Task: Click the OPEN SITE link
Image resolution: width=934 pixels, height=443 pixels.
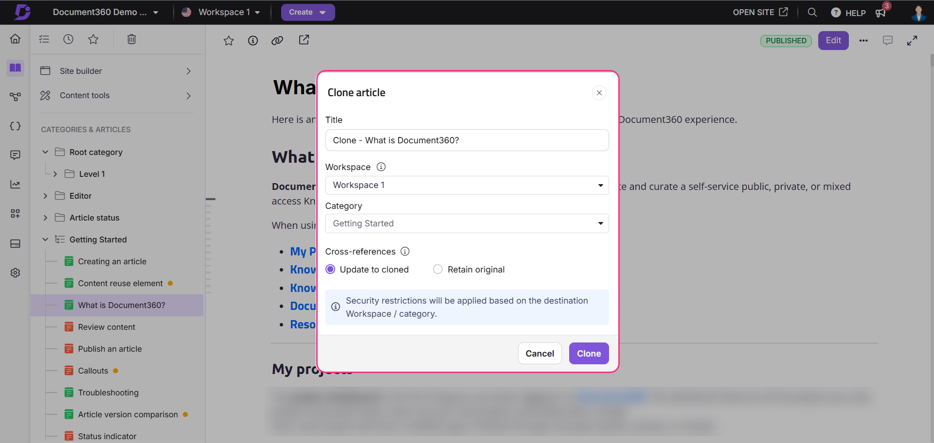Action: (x=760, y=12)
